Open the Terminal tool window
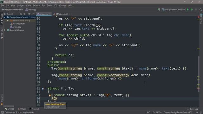 coord(34,109)
